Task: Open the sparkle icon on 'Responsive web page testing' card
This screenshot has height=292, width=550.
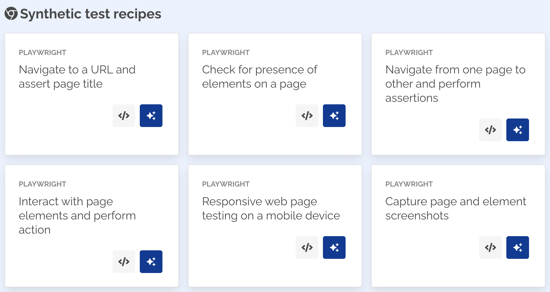Action: (x=334, y=247)
